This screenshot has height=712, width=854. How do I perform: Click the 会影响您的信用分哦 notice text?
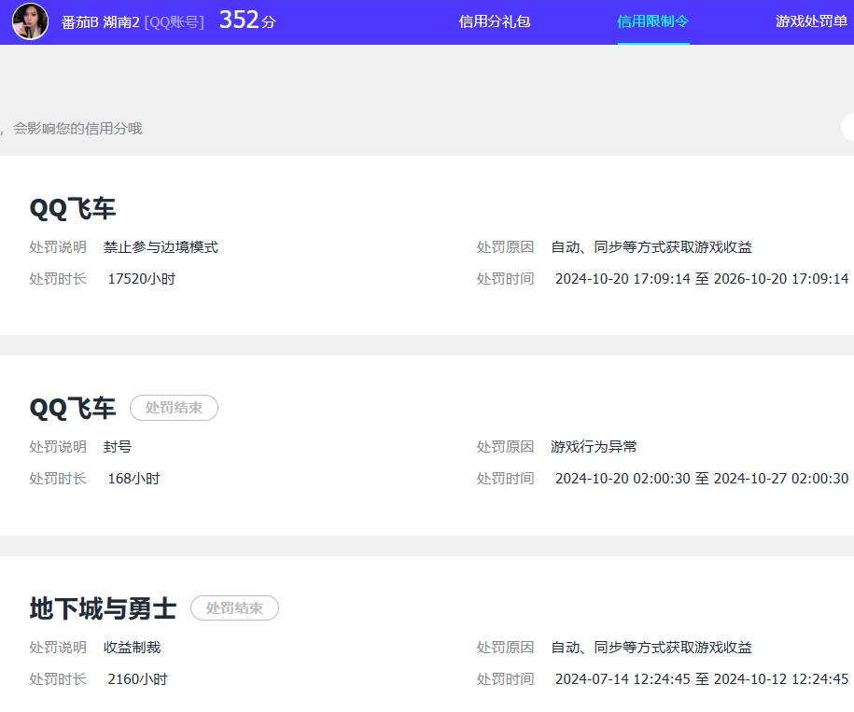(x=77, y=129)
